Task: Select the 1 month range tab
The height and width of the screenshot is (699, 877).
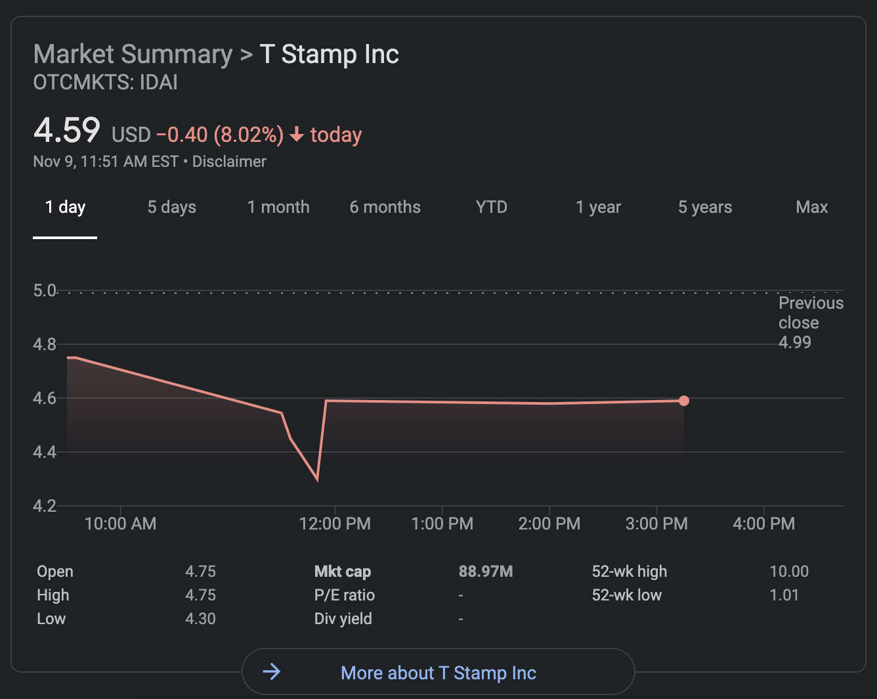Action: (278, 207)
